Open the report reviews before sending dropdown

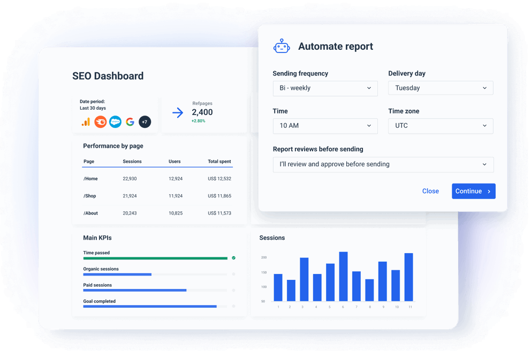pyautogui.click(x=383, y=164)
